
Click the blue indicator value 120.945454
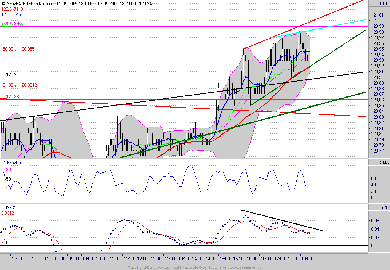(12, 14)
